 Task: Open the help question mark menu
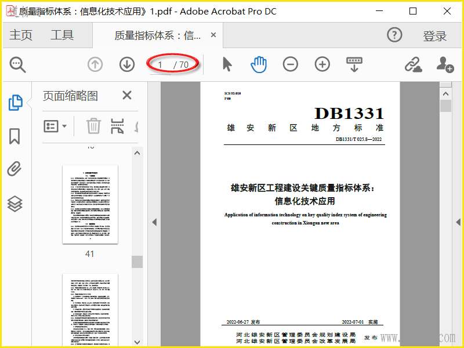(394, 35)
